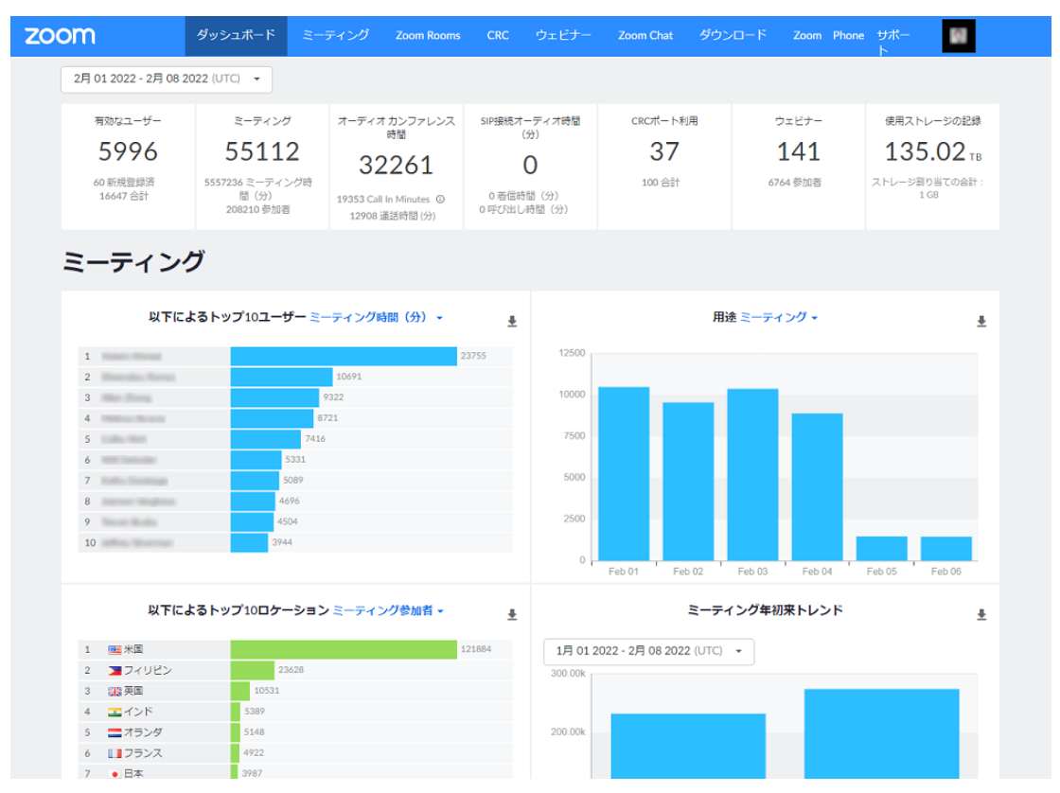Open the user profile avatar
Viewport: 1060px width, 793px height.
click(958, 36)
